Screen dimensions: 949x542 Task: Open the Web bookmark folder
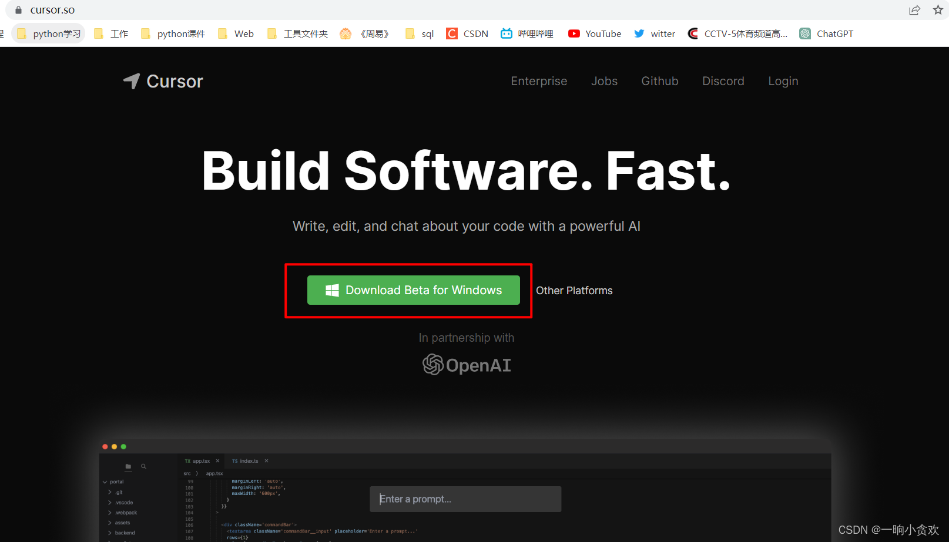[x=236, y=33]
